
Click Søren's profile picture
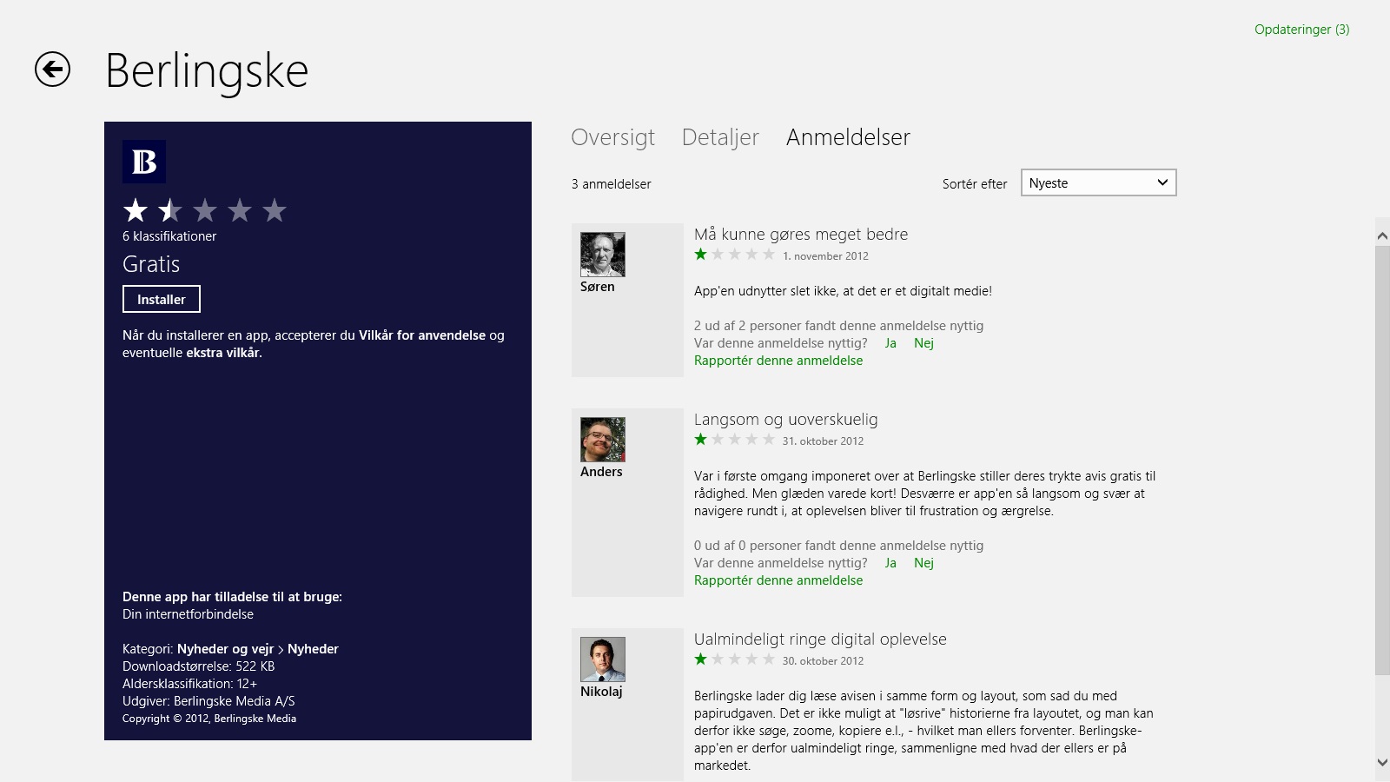[x=602, y=255]
